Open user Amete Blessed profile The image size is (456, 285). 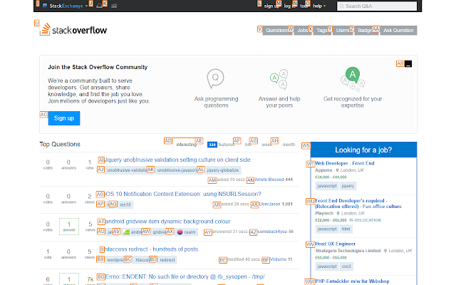click(x=269, y=180)
